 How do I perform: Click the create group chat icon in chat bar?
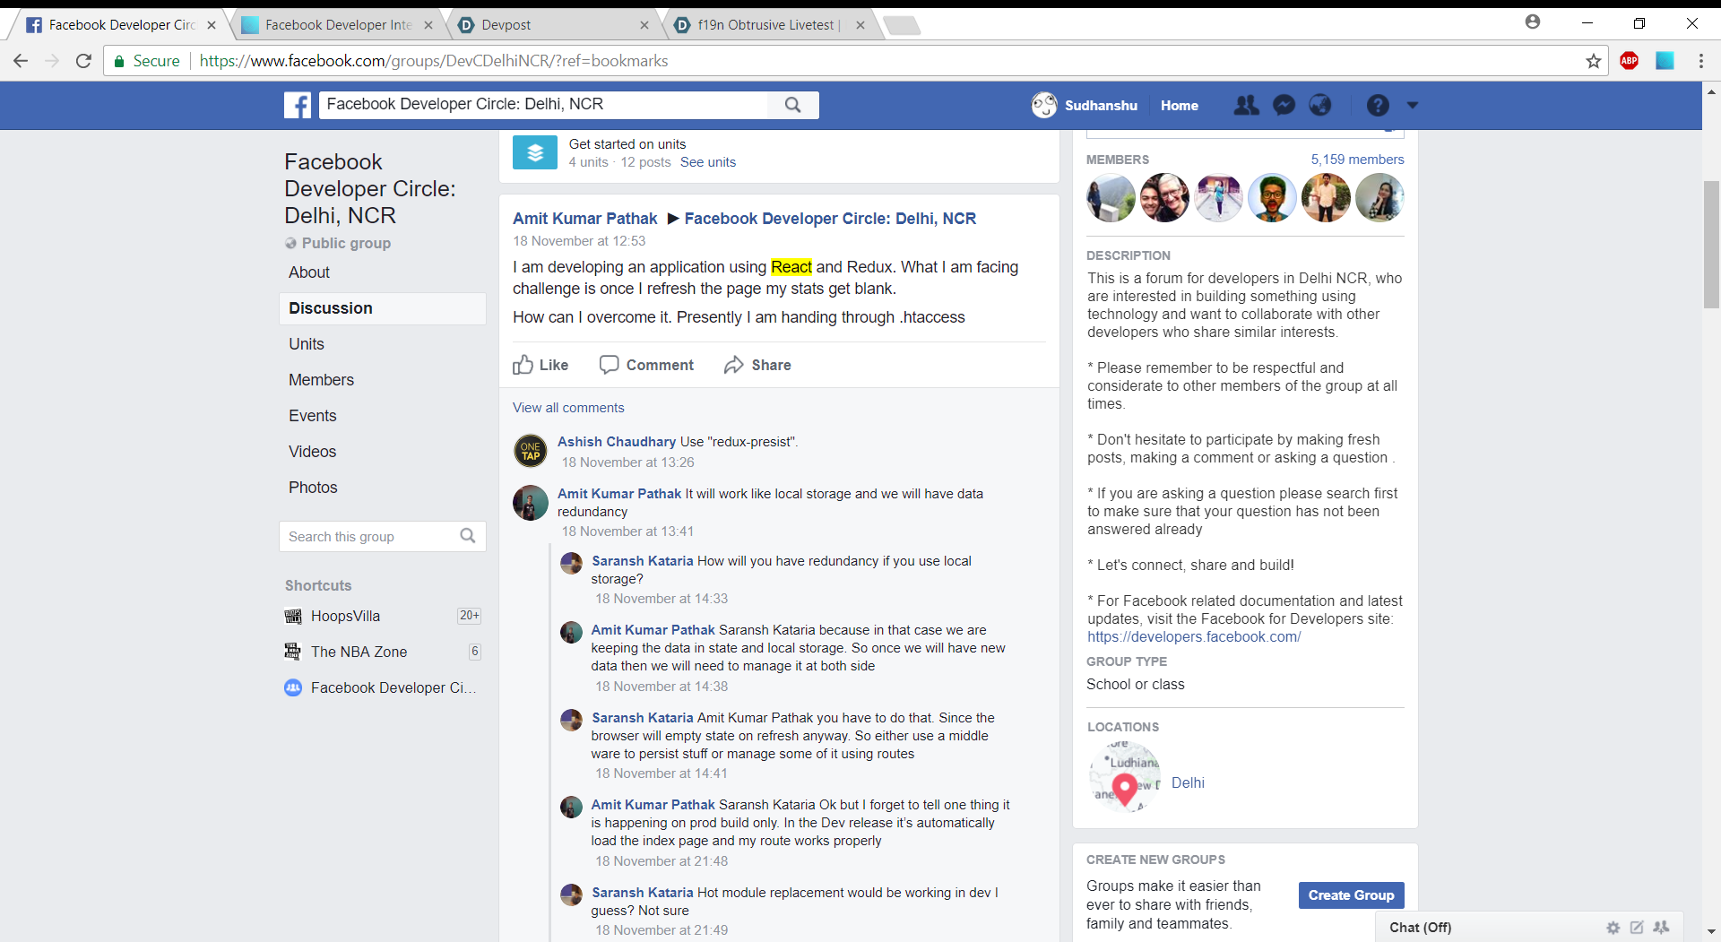pyautogui.click(x=1661, y=928)
